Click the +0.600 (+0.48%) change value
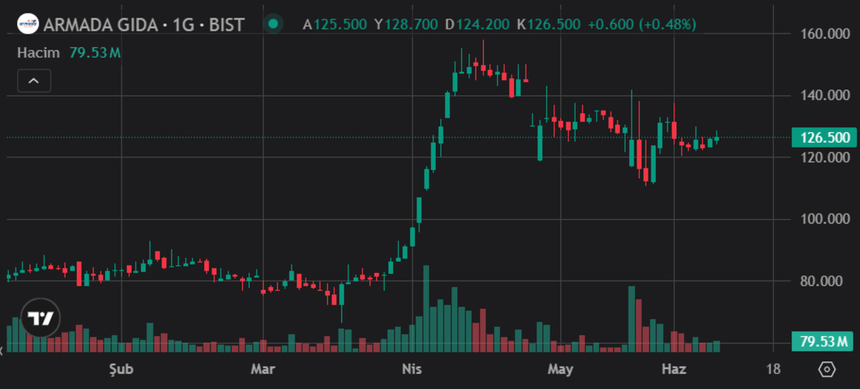The width and height of the screenshot is (860, 389). [642, 24]
